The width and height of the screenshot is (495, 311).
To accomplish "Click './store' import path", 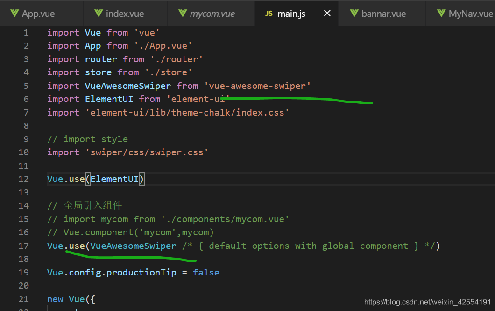I will [x=168, y=72].
